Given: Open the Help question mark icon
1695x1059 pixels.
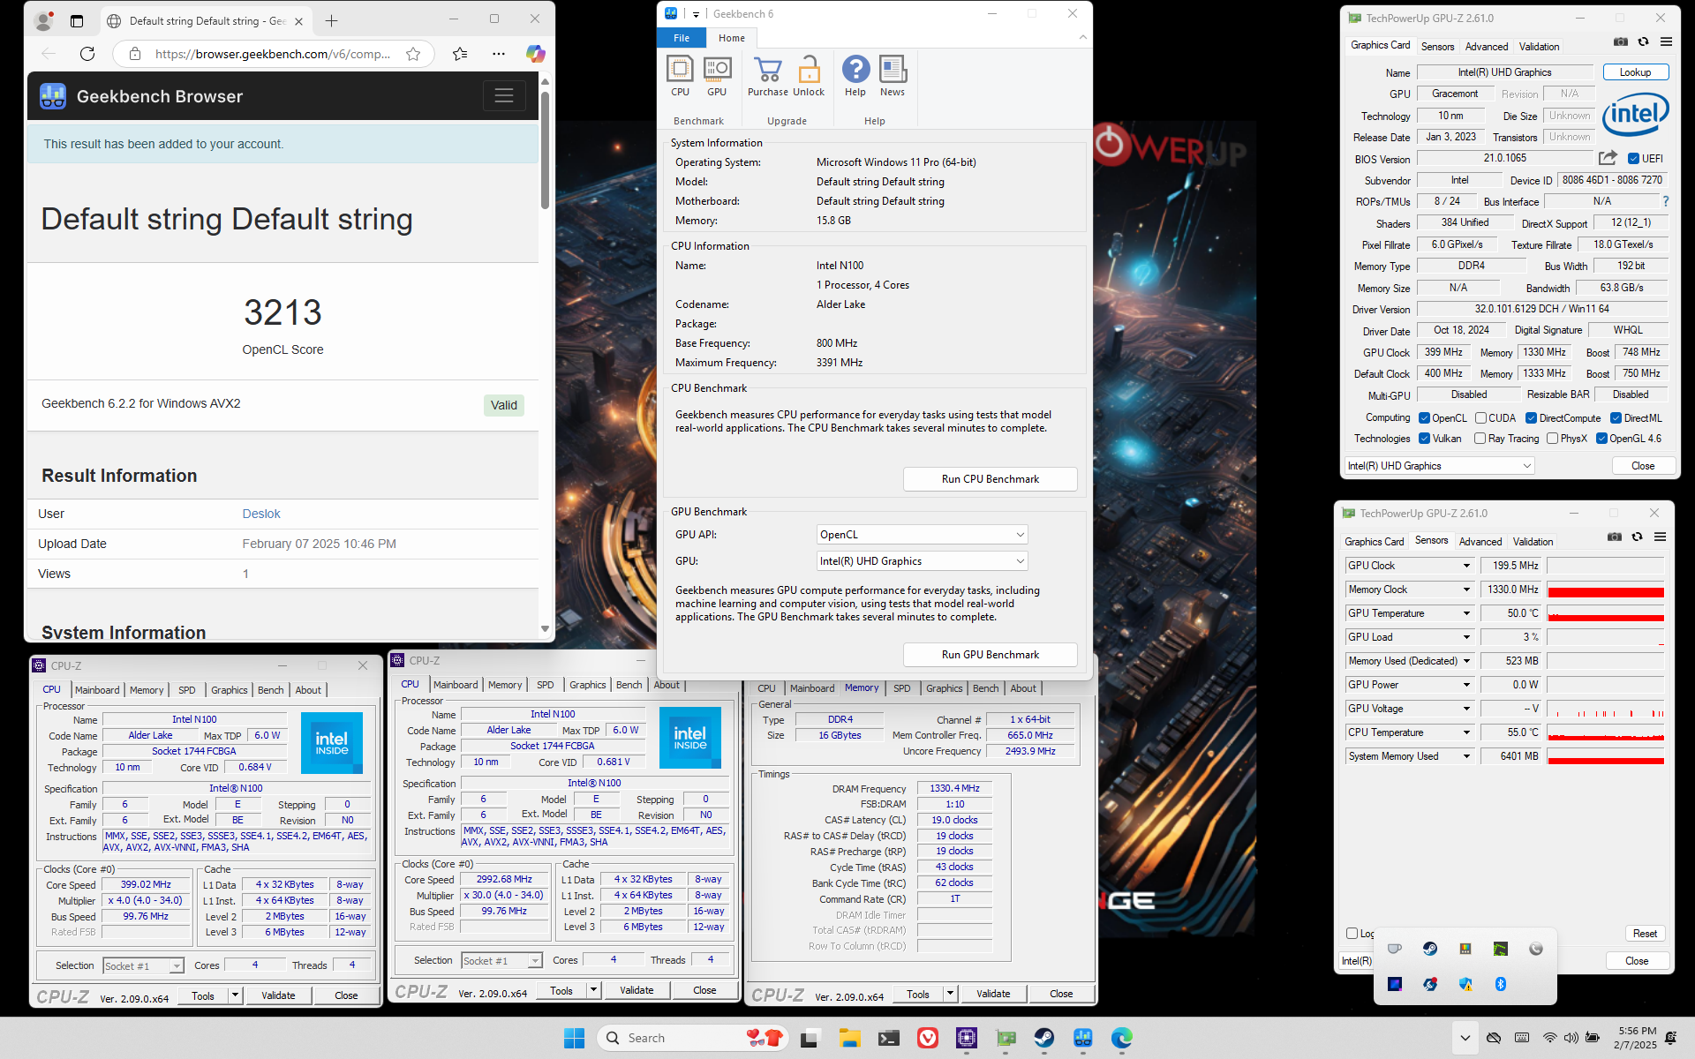Looking at the screenshot, I should tap(855, 76).
